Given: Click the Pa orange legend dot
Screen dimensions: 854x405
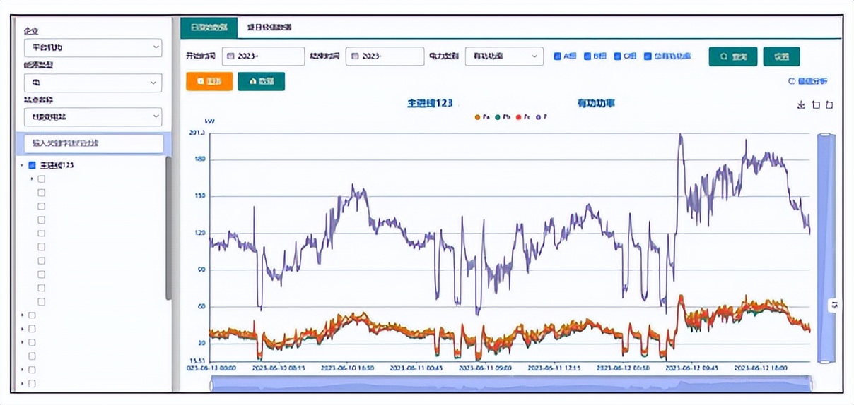Looking at the screenshot, I should point(478,117).
